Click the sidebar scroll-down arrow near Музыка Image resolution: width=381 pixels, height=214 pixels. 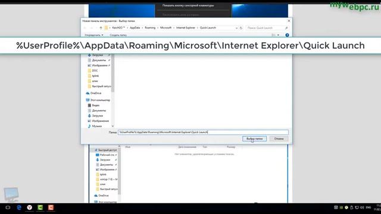click(113, 126)
